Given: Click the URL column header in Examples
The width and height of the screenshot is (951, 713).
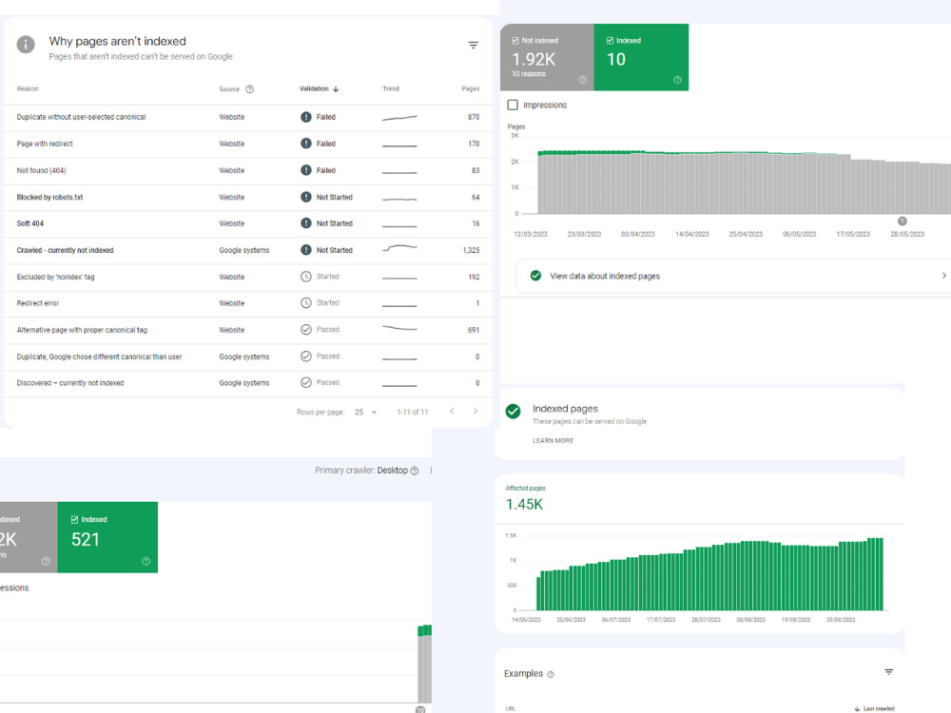Looking at the screenshot, I should point(510,709).
